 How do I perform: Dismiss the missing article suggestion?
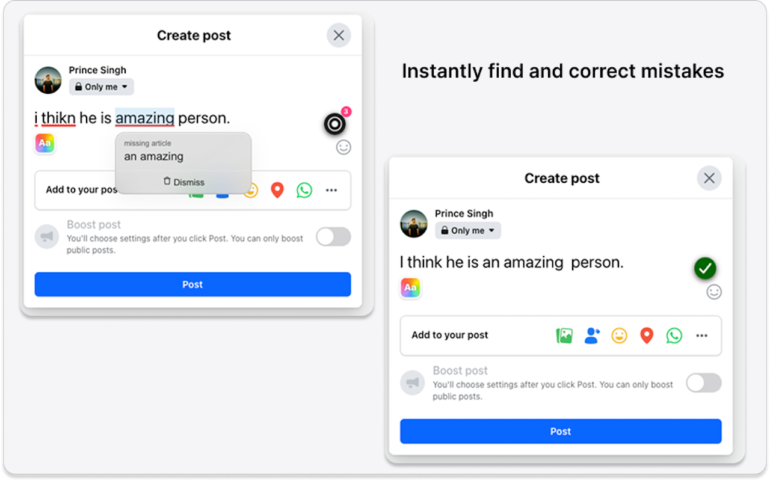coord(183,182)
